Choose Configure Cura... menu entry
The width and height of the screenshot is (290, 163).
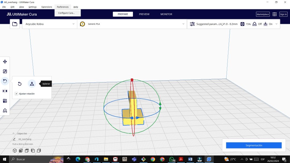point(67,13)
